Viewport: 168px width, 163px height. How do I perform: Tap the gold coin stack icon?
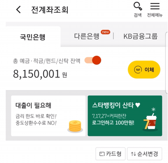point(75,126)
